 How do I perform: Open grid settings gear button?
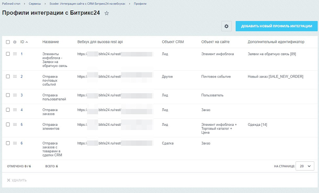tap(226, 26)
